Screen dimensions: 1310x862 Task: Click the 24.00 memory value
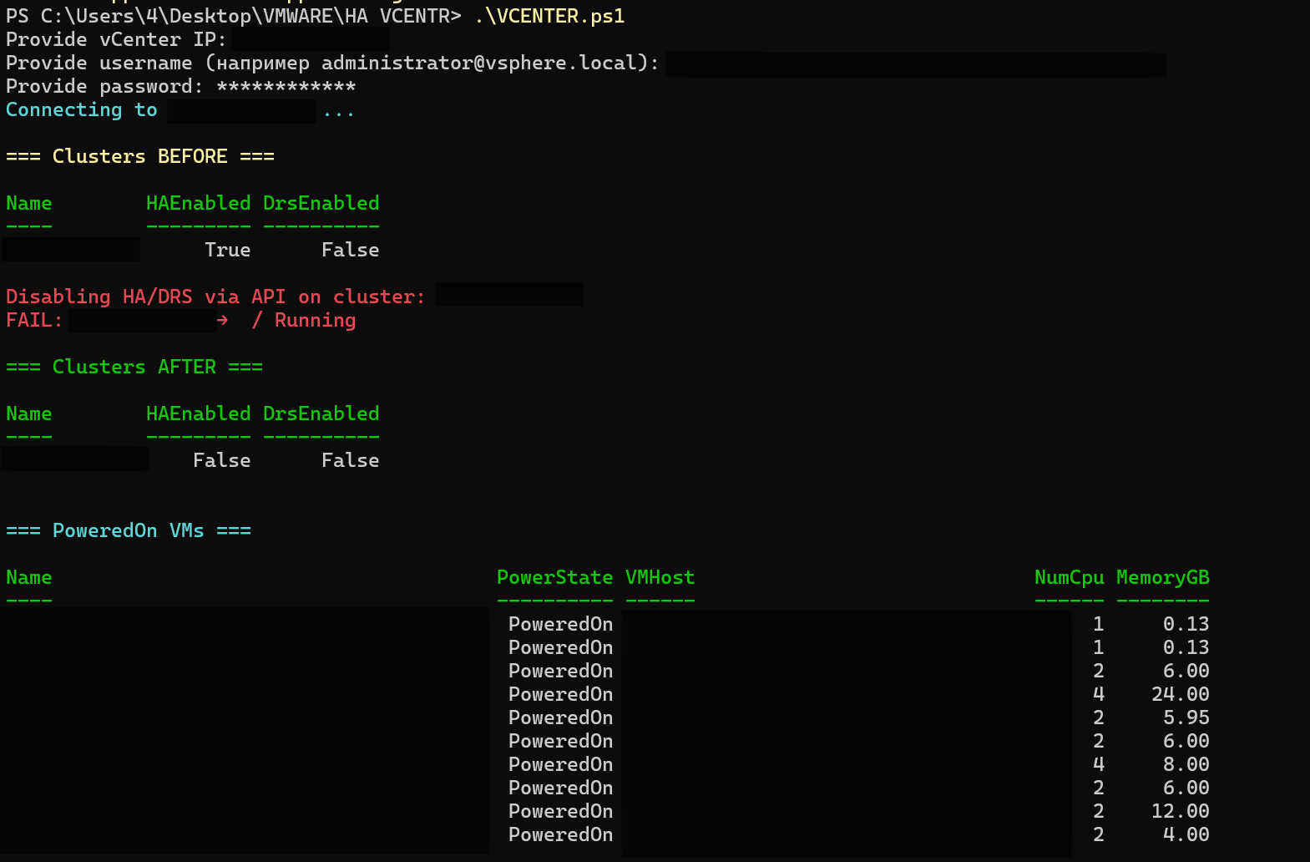coord(1180,695)
